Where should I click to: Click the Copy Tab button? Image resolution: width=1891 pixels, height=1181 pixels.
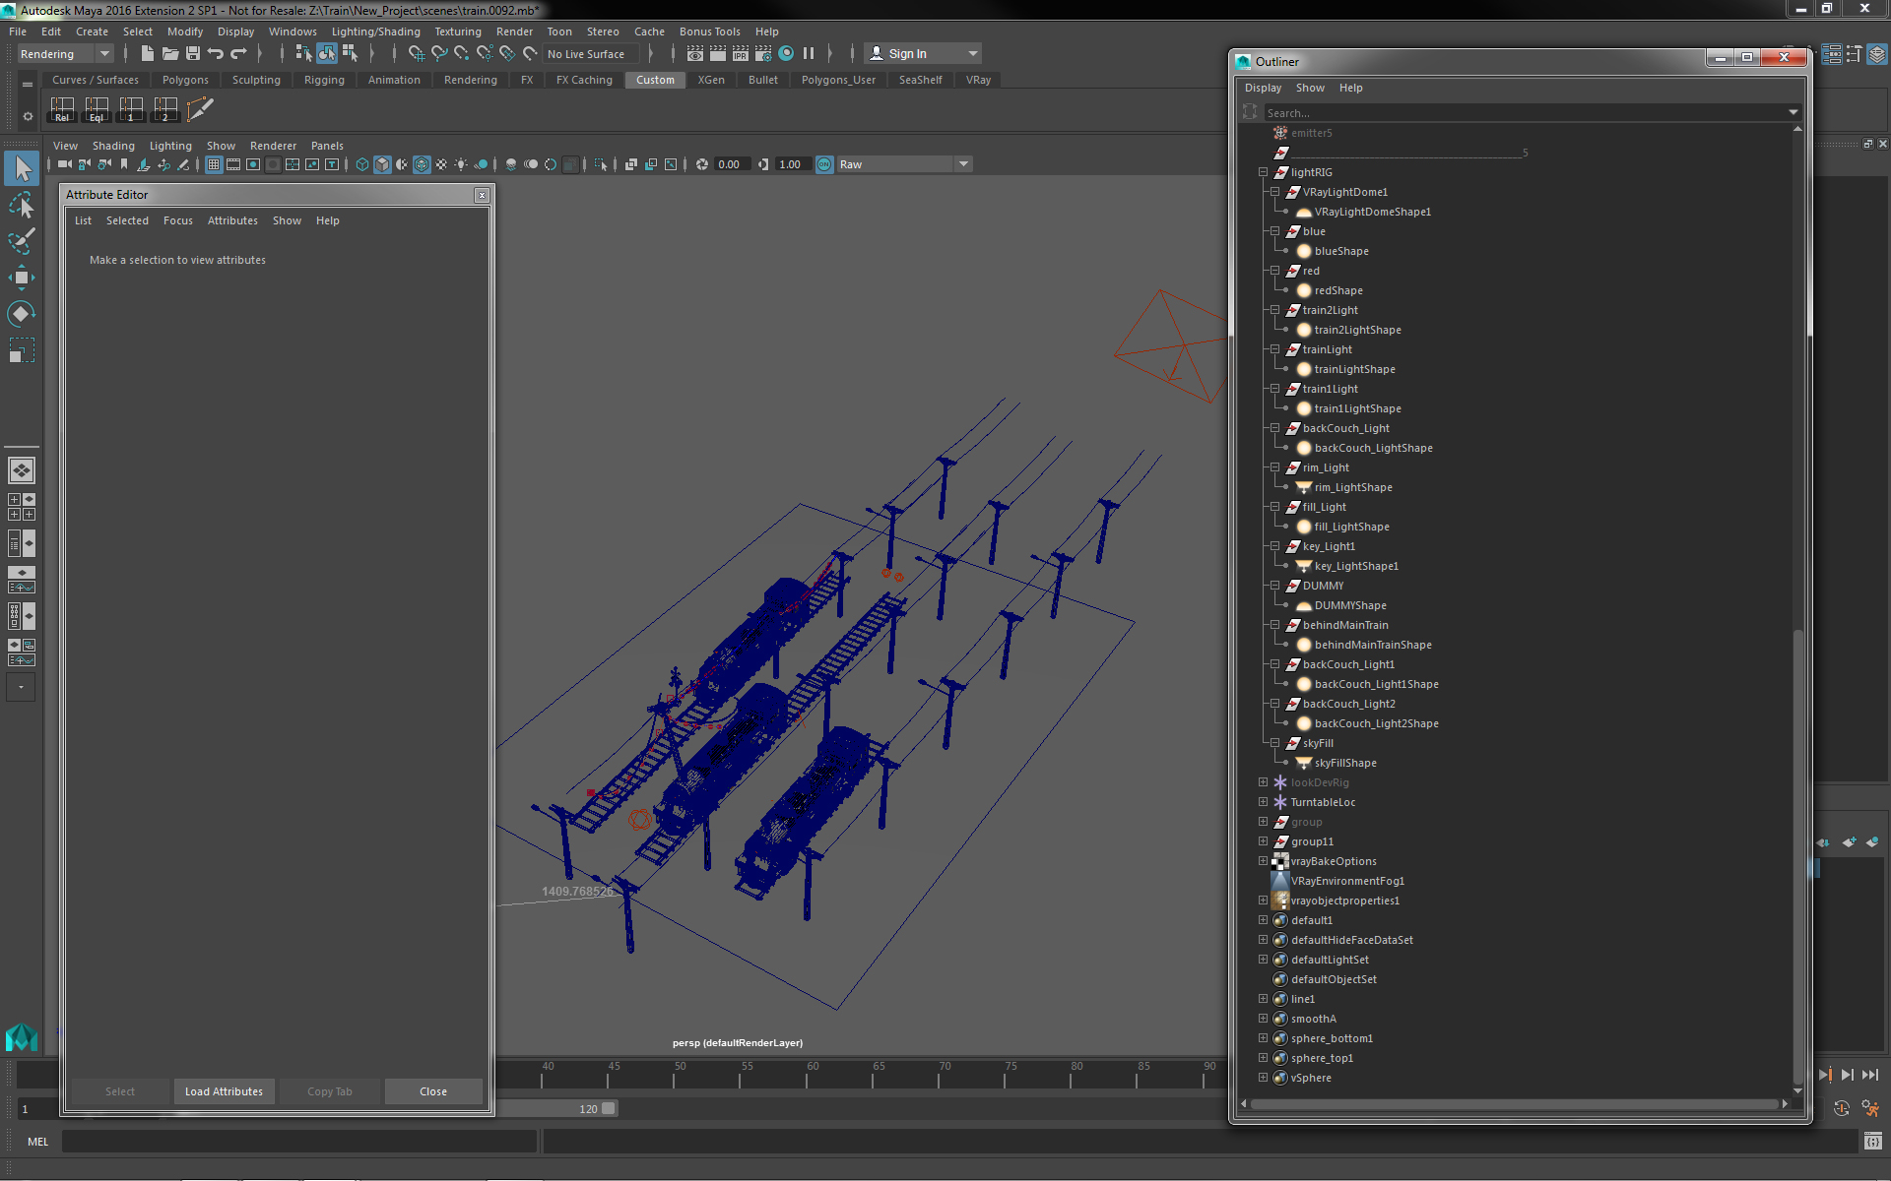330,1091
